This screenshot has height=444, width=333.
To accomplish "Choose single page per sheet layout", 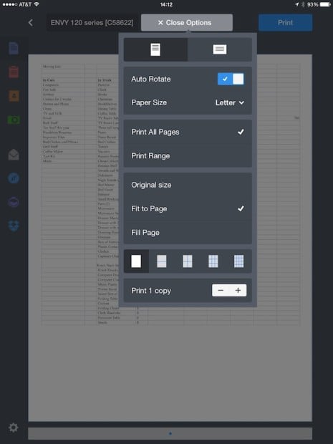I will (136, 261).
